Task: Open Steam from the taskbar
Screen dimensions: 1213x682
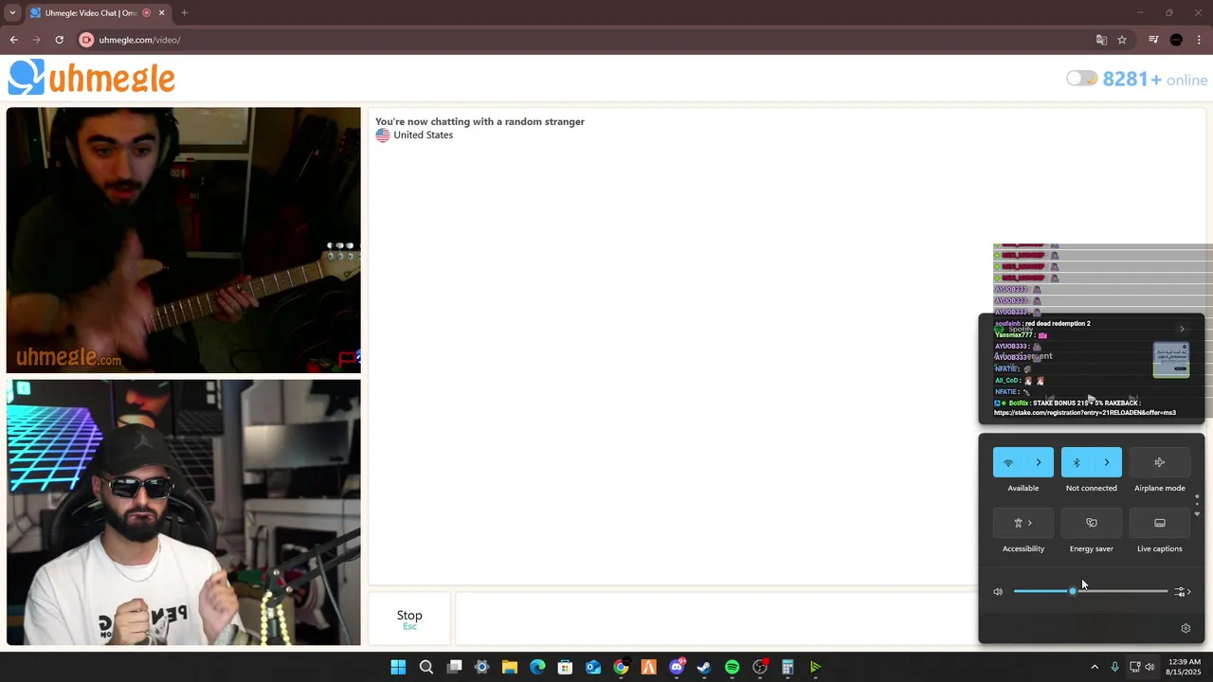Action: [704, 667]
